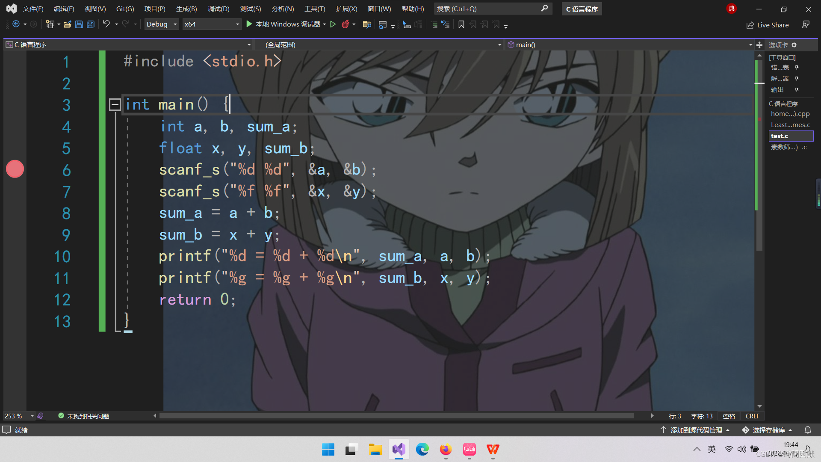Click the Navigate Backward arrow icon
821x462 pixels.
[x=16, y=24]
